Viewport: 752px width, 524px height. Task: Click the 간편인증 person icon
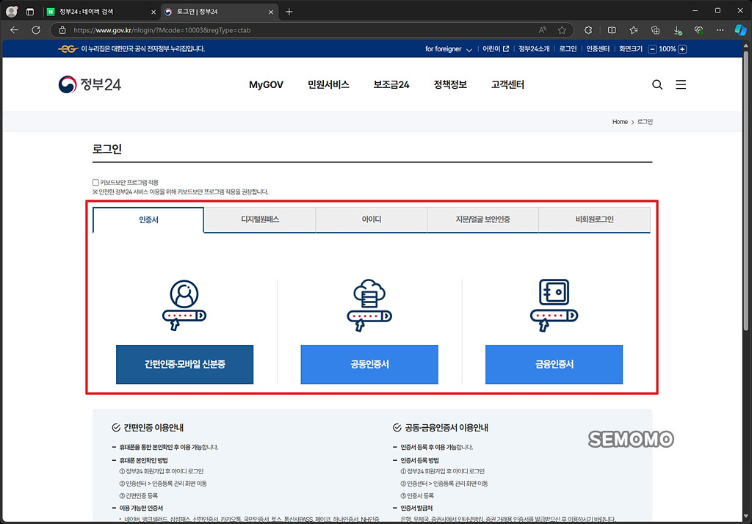tap(184, 305)
